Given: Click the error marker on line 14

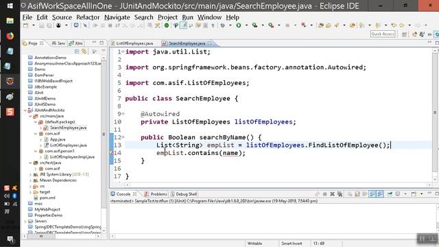Looking at the screenshot, I should click(112, 153).
